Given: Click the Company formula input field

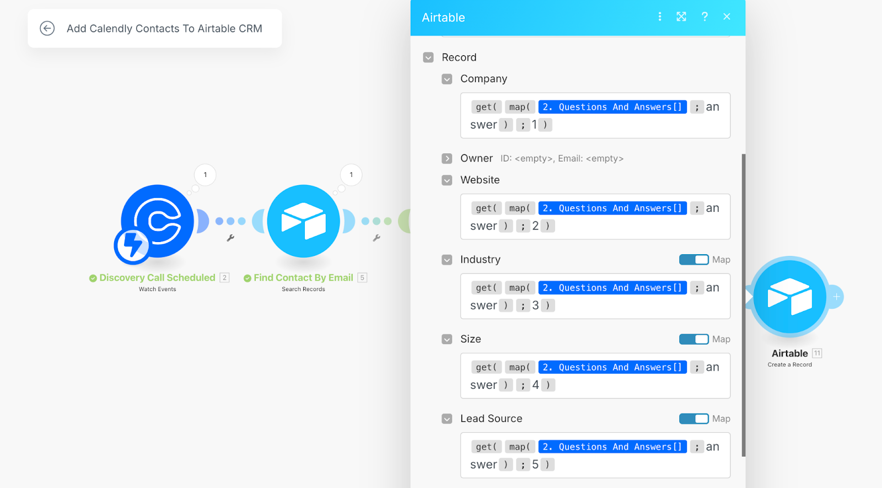Looking at the screenshot, I should coord(595,115).
